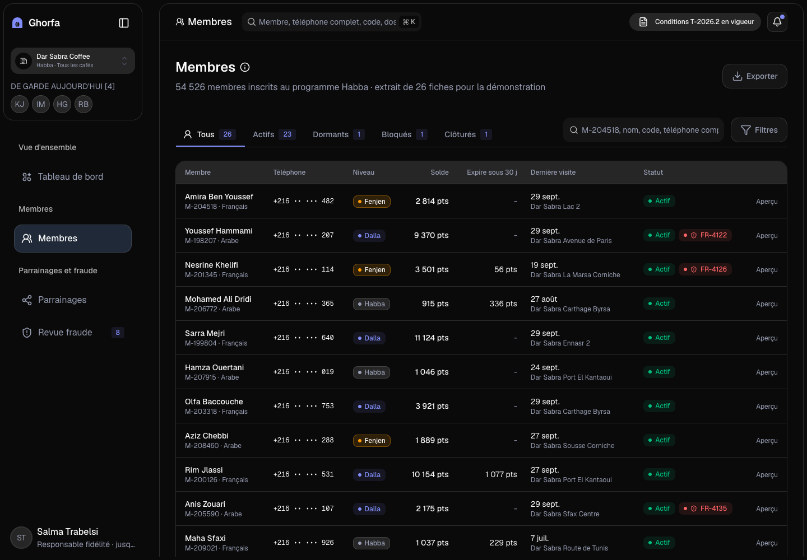Click the Fenjen badge for Aziz Chebbi

[372, 441]
